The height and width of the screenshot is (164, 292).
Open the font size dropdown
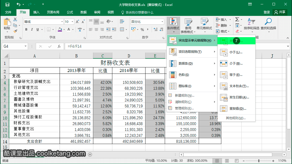click(x=72, y=22)
